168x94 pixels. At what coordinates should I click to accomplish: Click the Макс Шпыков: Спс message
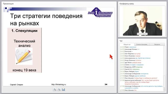(x=128, y=90)
